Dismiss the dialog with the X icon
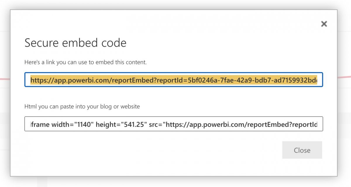 [x=324, y=24]
